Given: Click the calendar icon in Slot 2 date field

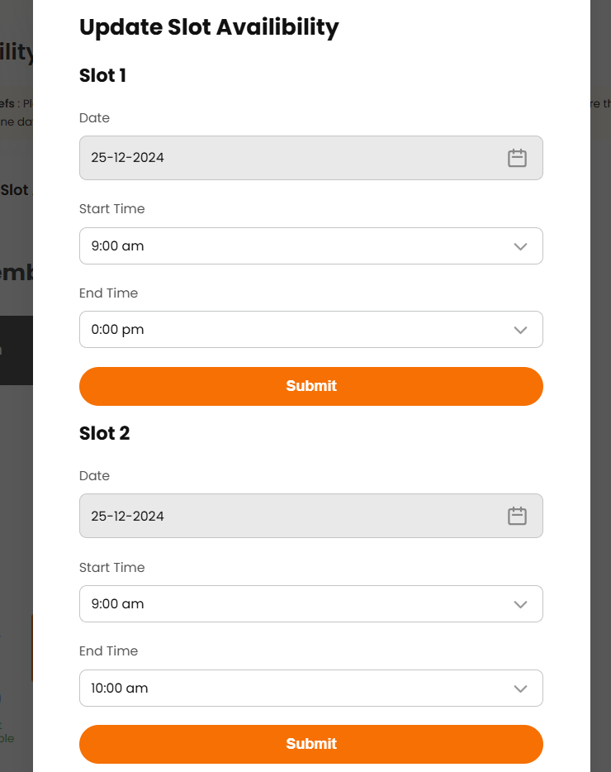Looking at the screenshot, I should 517,516.
